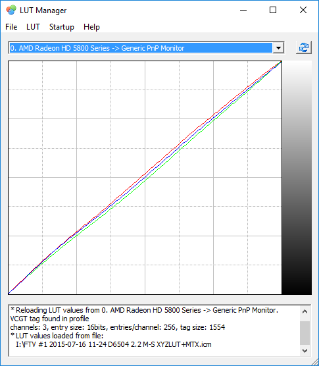Click the grayscale gradient bar beside graph

tap(297, 178)
